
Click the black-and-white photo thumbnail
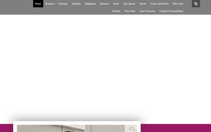77,128
